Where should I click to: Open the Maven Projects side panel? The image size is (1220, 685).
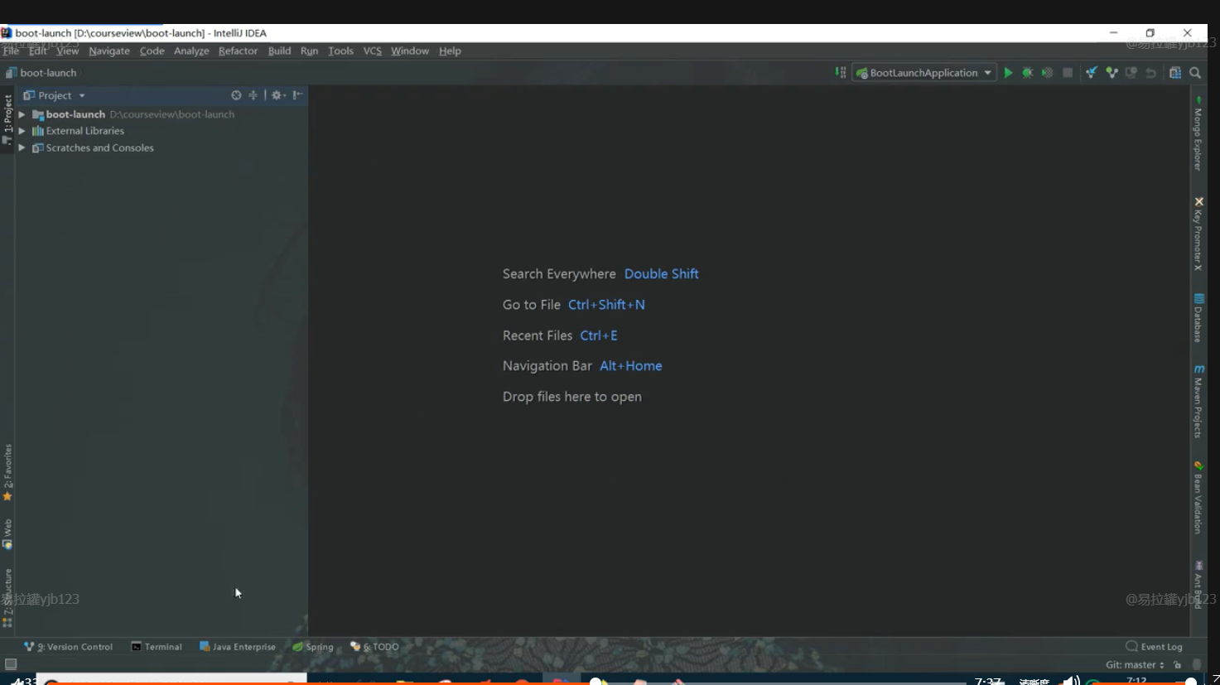(1198, 401)
